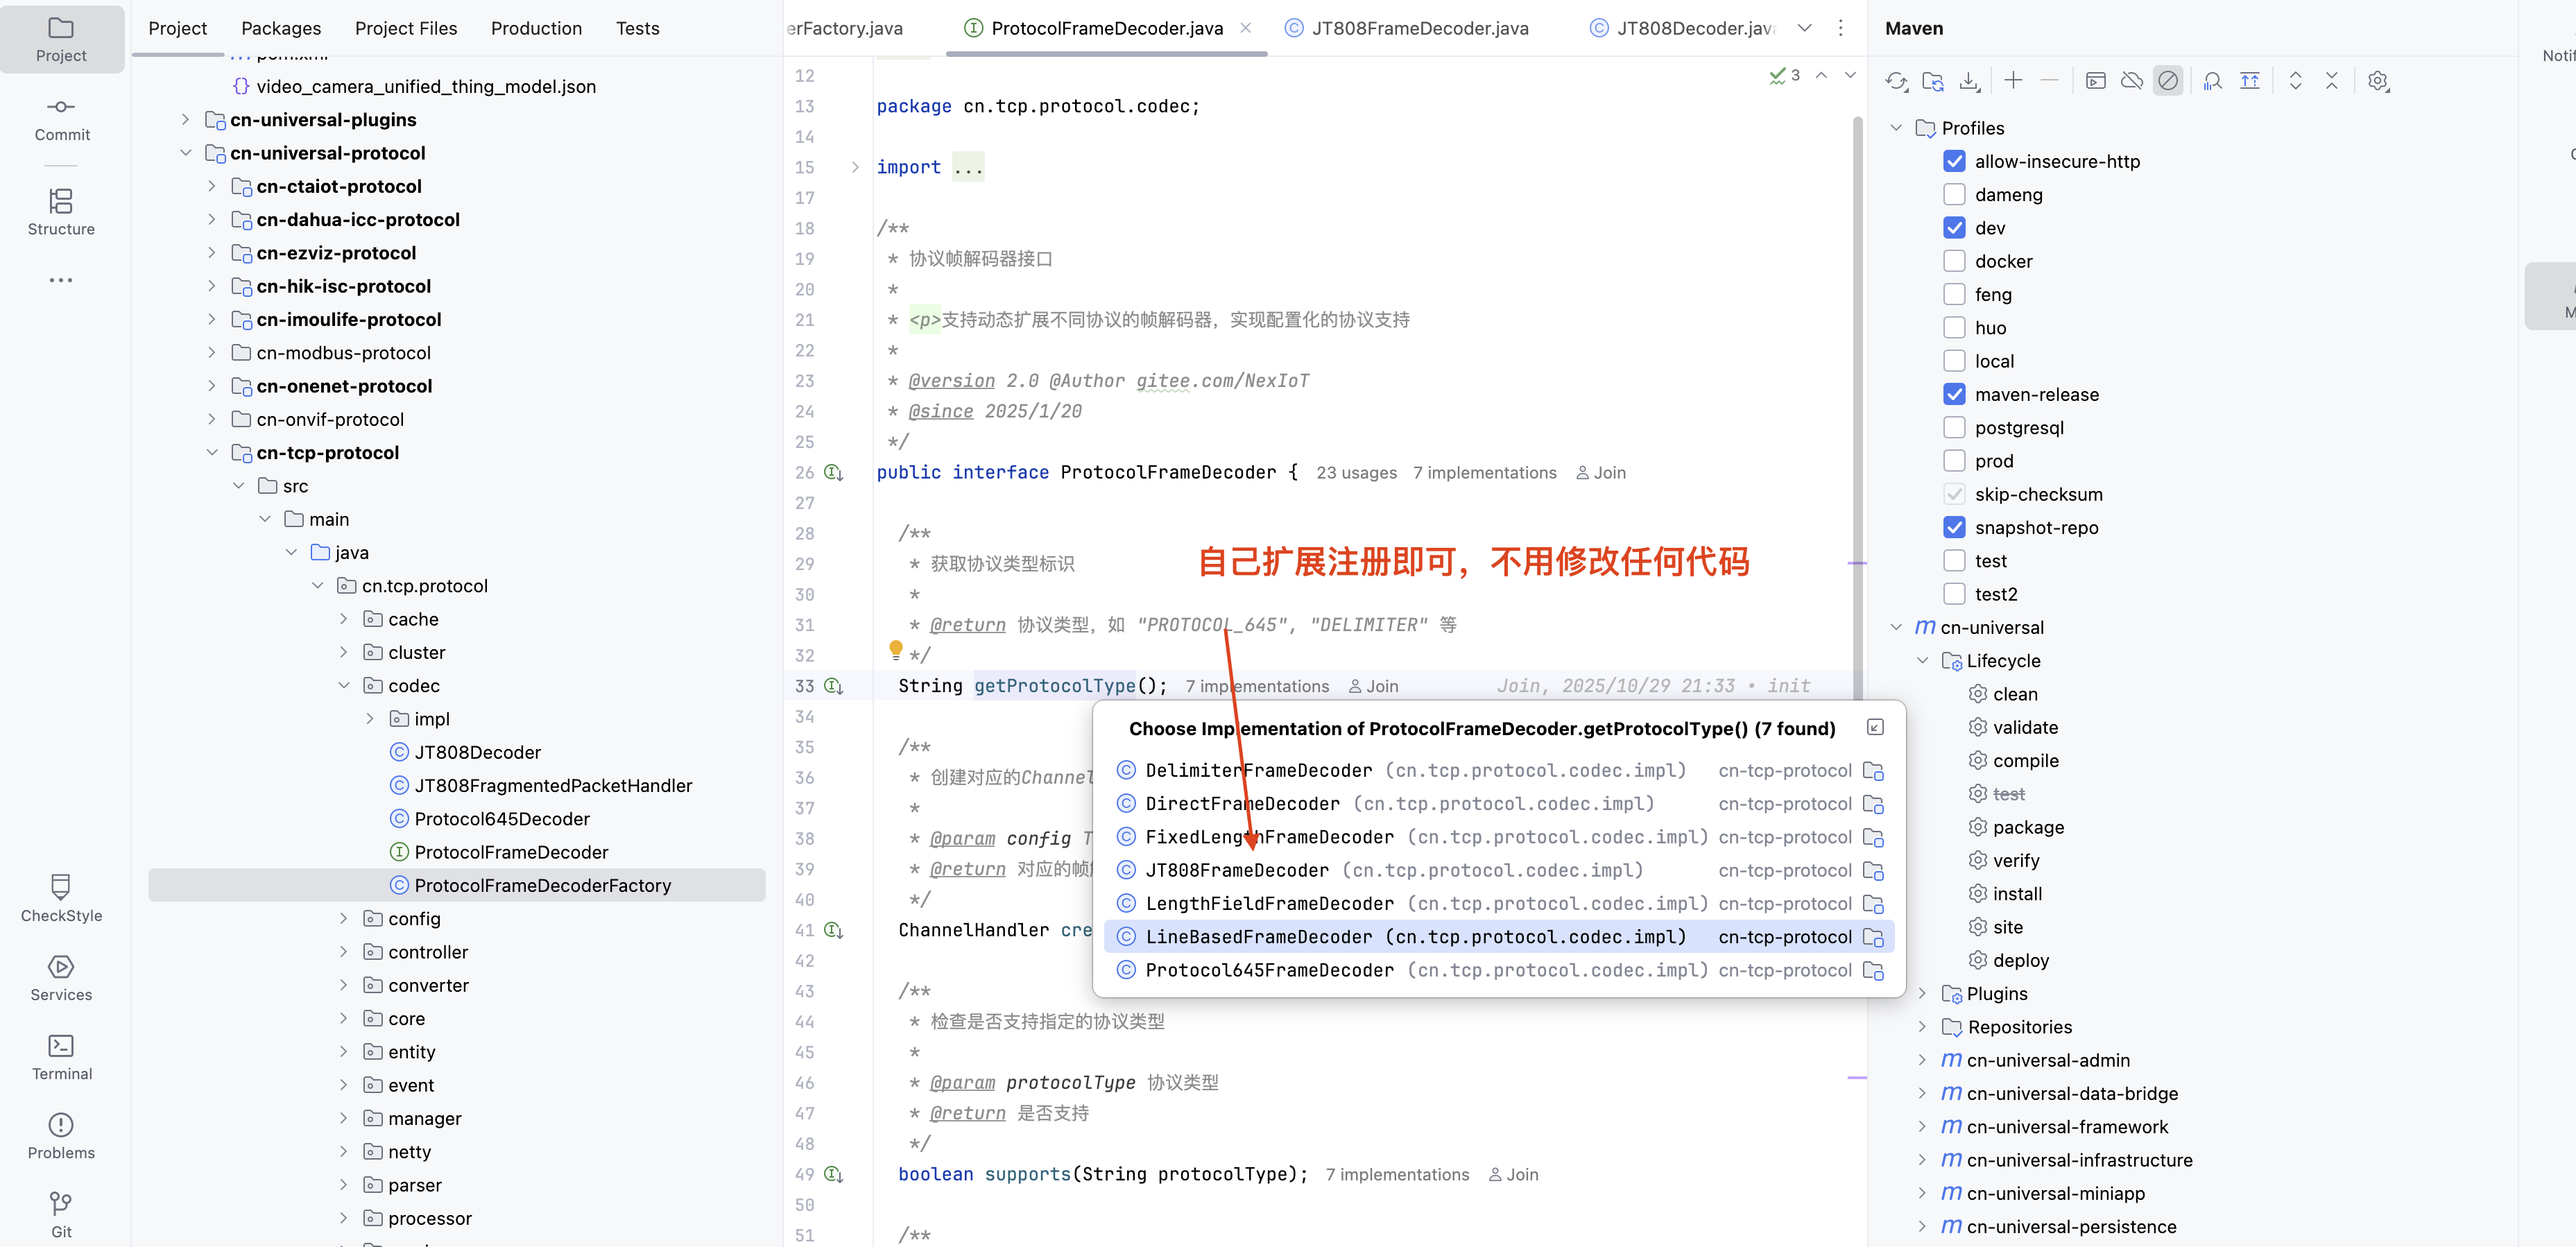Open the Terminal tool window
2576x1247 pixels.
[61, 1057]
